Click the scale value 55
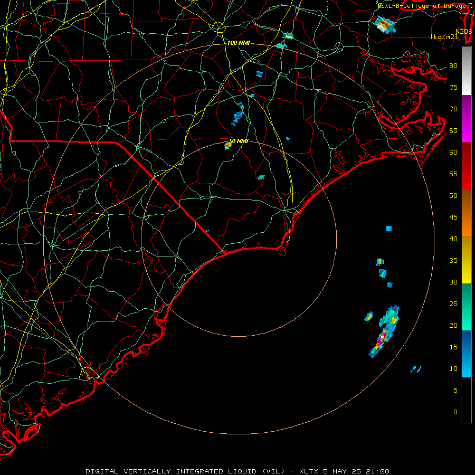This screenshot has height=475, width=475. [x=453, y=174]
